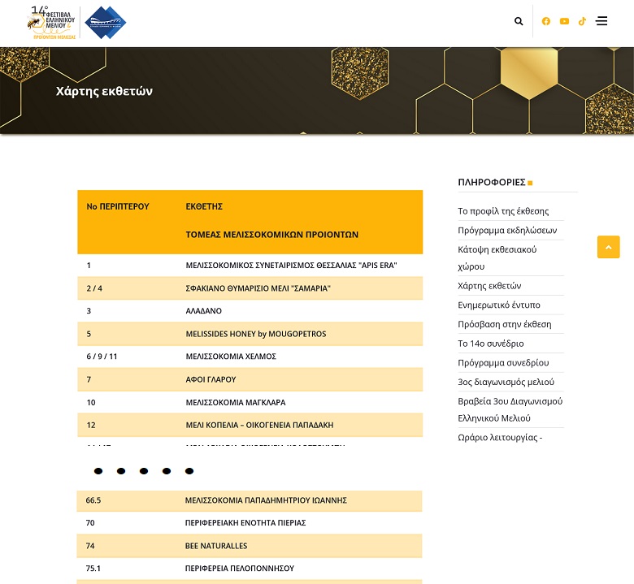Go to 'Πρόγραμμα εκδηλώσεων' link

(x=507, y=231)
